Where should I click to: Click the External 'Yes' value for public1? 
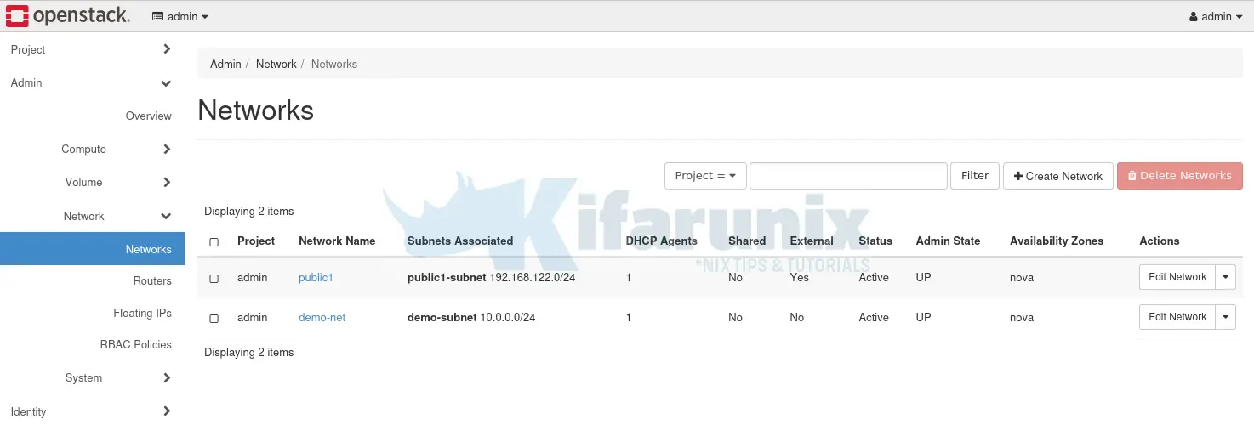pos(799,277)
